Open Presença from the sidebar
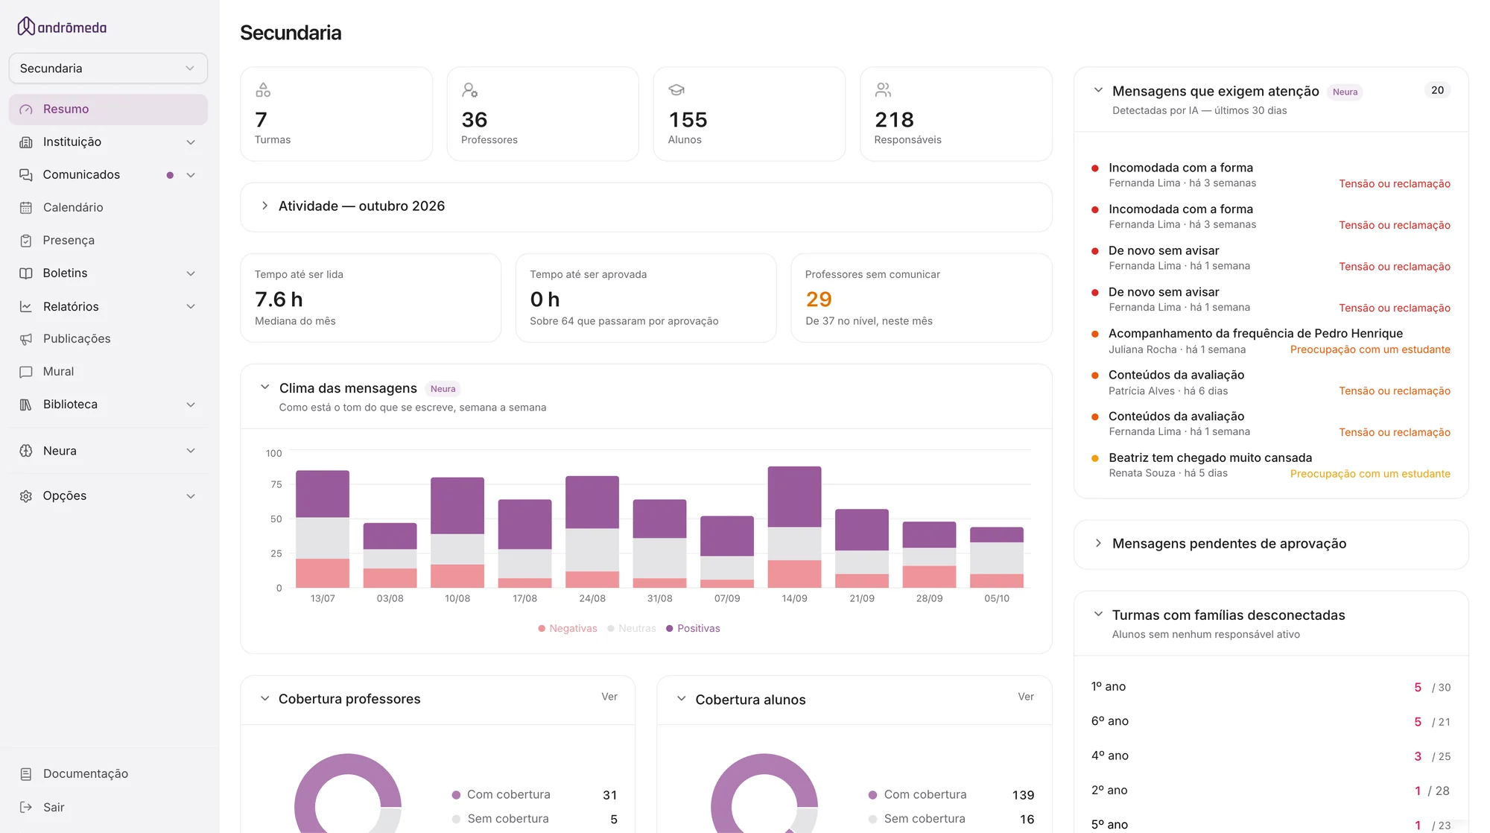Viewport: 1490px width, 833px height. [x=108, y=241]
